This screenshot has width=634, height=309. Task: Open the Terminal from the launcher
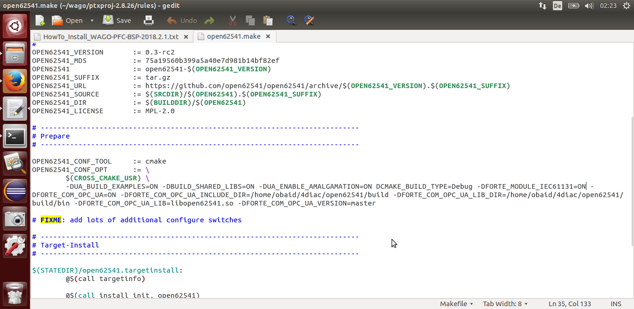tap(15, 136)
